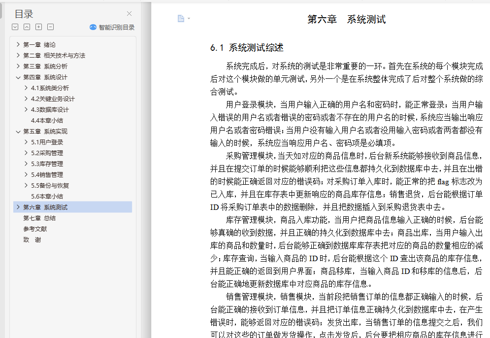The width and height of the screenshot is (490, 338).
Task: Expand the 5.2采购管理 subsection chevron
Action: click(x=26, y=153)
